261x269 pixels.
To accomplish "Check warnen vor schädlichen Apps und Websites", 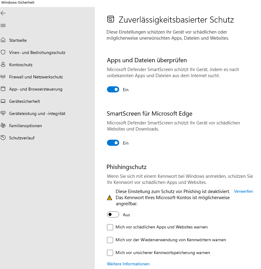I will tap(110, 227).
